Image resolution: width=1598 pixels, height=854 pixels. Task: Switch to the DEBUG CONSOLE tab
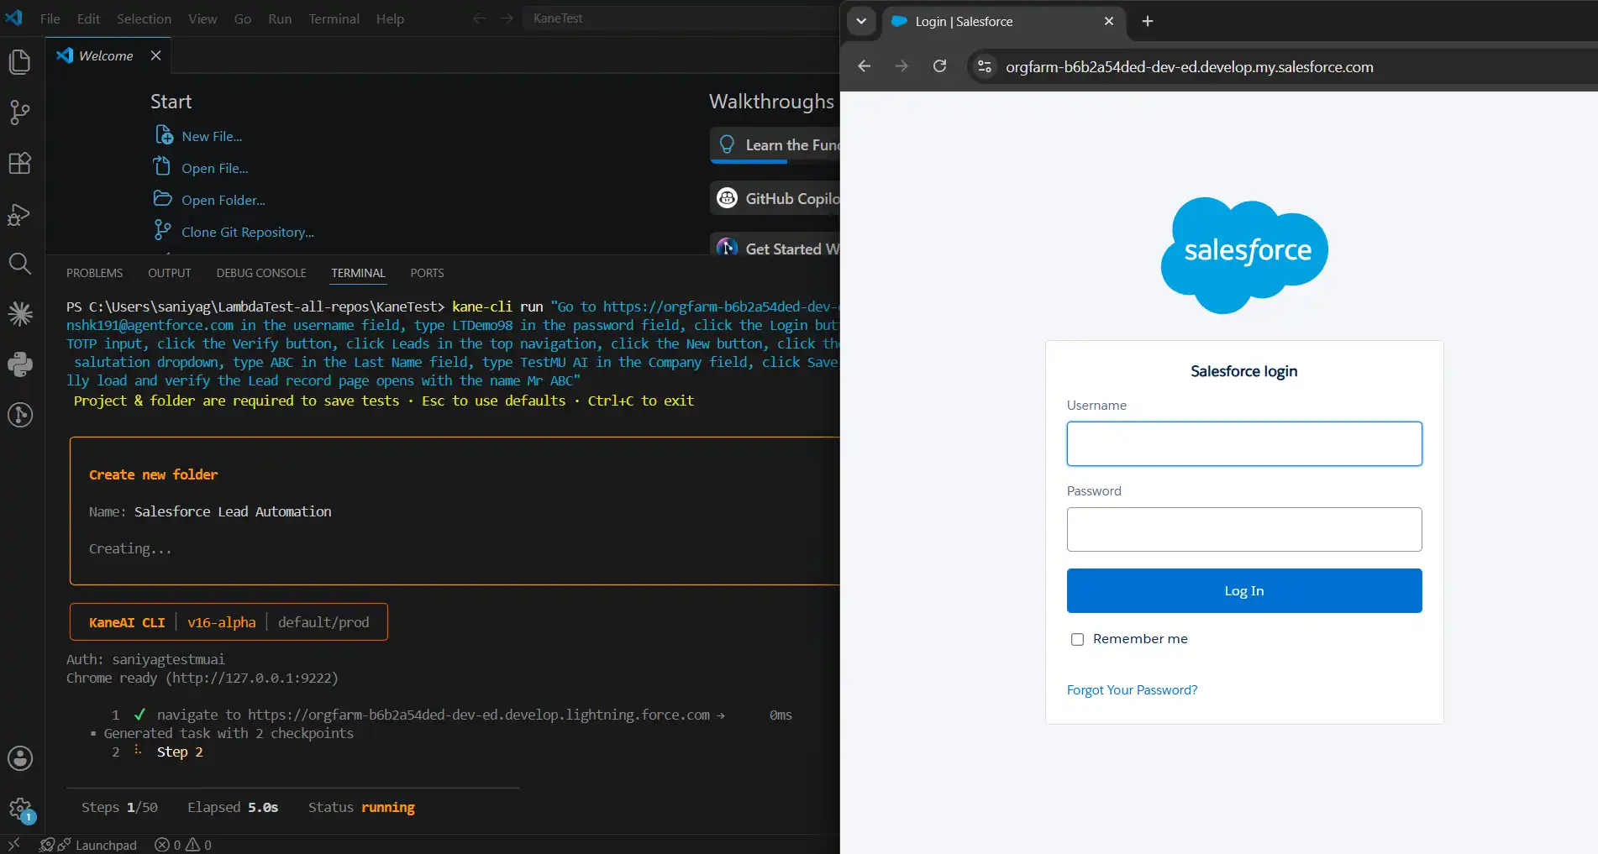261,273
